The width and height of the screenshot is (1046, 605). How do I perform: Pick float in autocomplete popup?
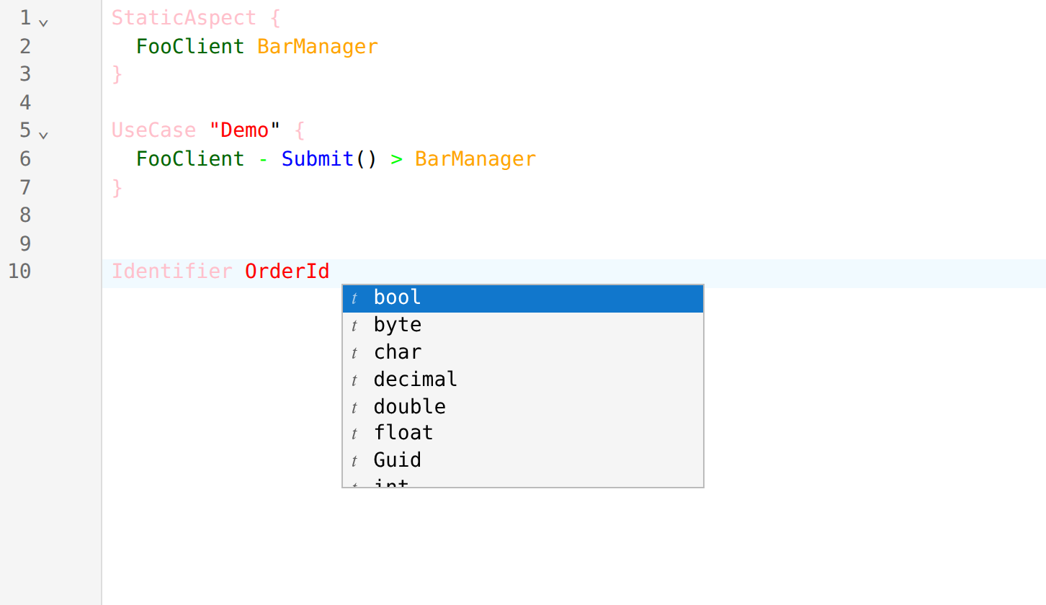(x=523, y=434)
